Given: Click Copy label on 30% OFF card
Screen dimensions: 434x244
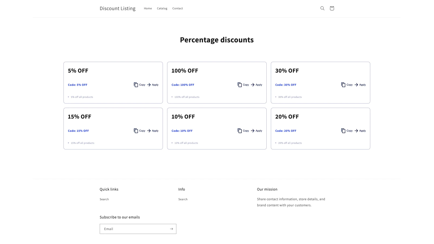Looking at the screenshot, I should coord(349,85).
